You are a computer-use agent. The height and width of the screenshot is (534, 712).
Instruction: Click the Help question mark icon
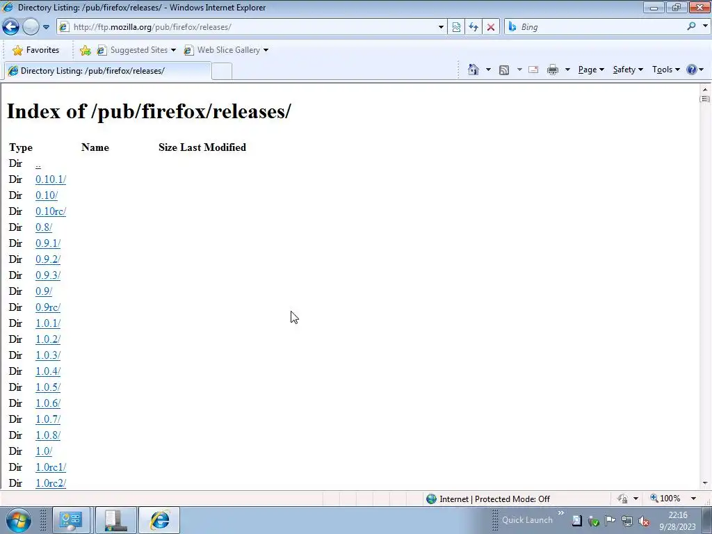692,70
